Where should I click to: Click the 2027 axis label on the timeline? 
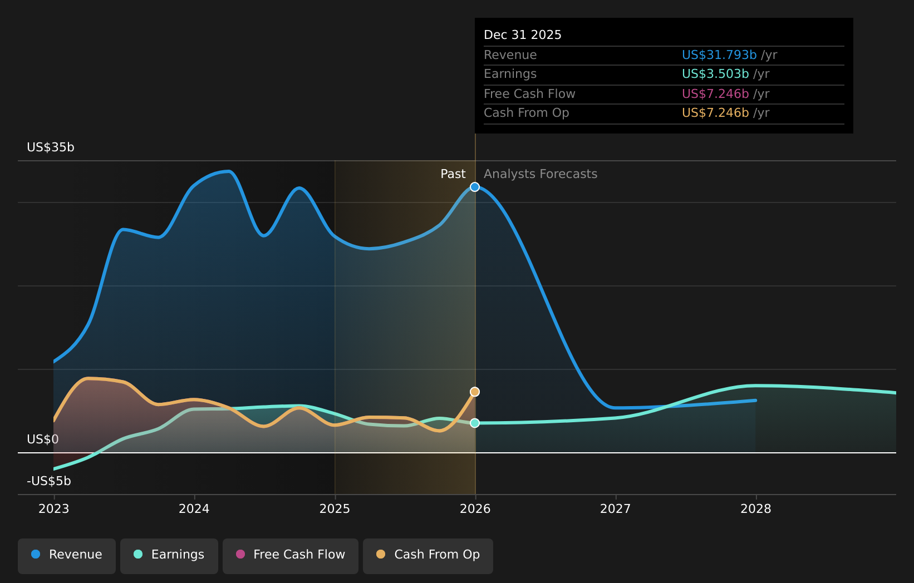coord(617,508)
